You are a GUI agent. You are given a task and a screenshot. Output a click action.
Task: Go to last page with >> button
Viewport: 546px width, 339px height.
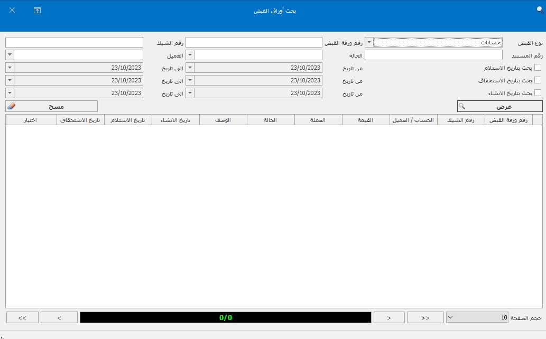coord(22,317)
